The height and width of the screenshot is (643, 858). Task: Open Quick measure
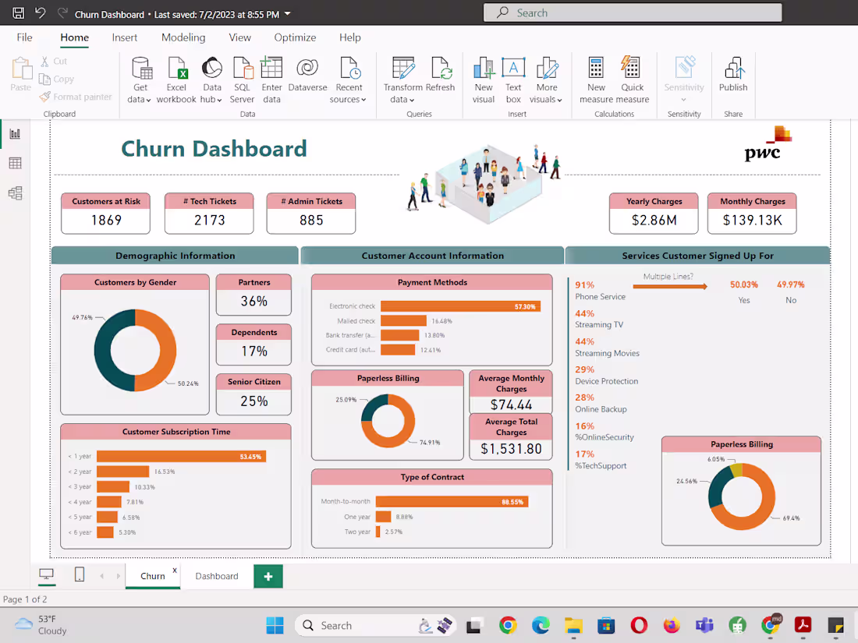[x=632, y=78]
